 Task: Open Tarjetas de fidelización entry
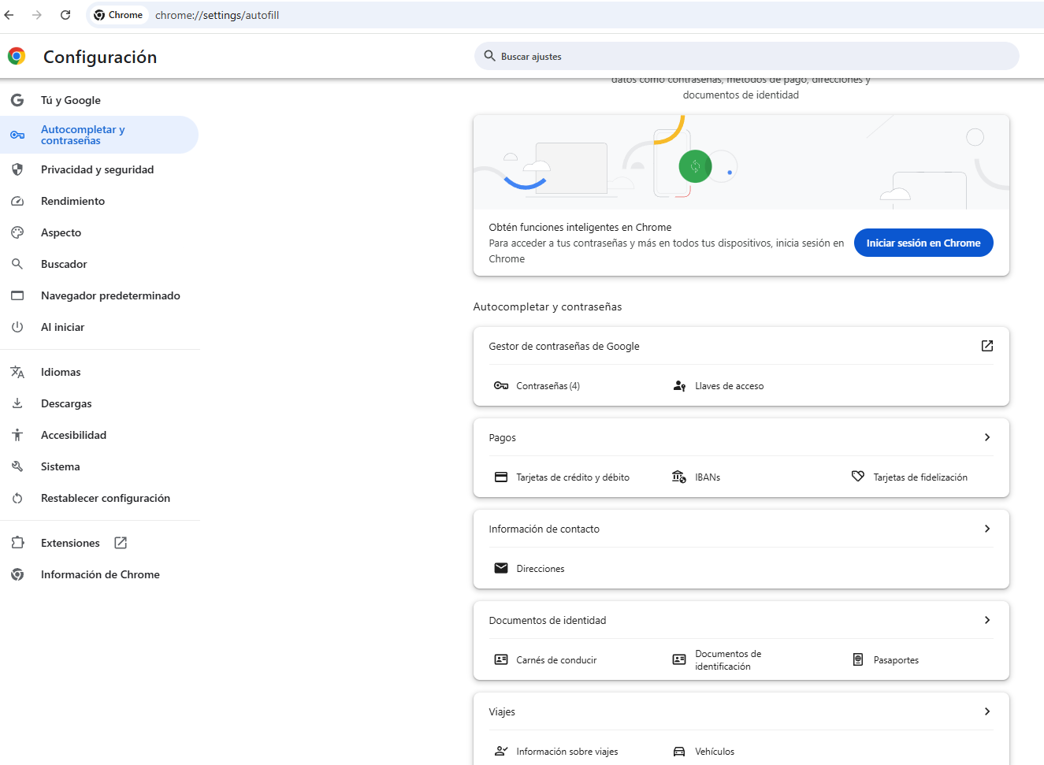[920, 477]
